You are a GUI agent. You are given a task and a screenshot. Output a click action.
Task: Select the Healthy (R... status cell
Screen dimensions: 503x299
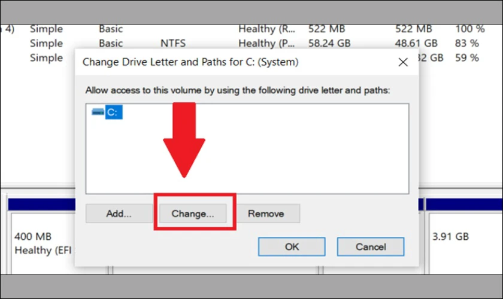[266, 29]
